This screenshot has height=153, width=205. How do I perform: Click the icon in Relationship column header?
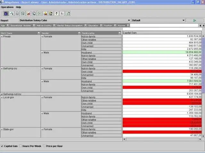[119, 33]
